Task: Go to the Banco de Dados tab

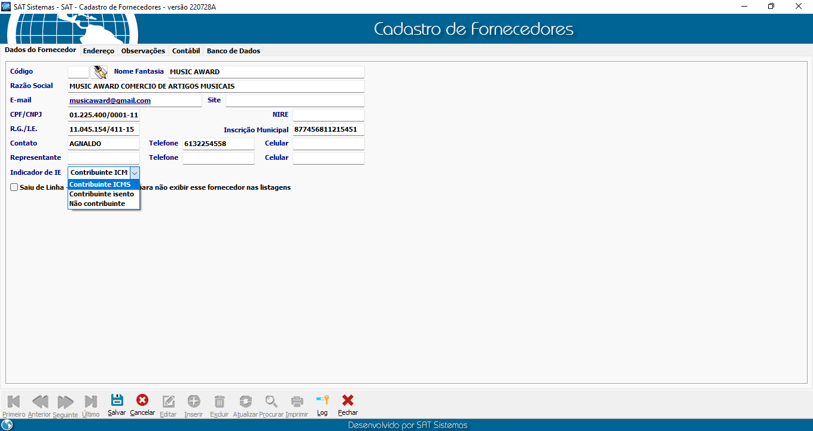Action: pyautogui.click(x=233, y=51)
